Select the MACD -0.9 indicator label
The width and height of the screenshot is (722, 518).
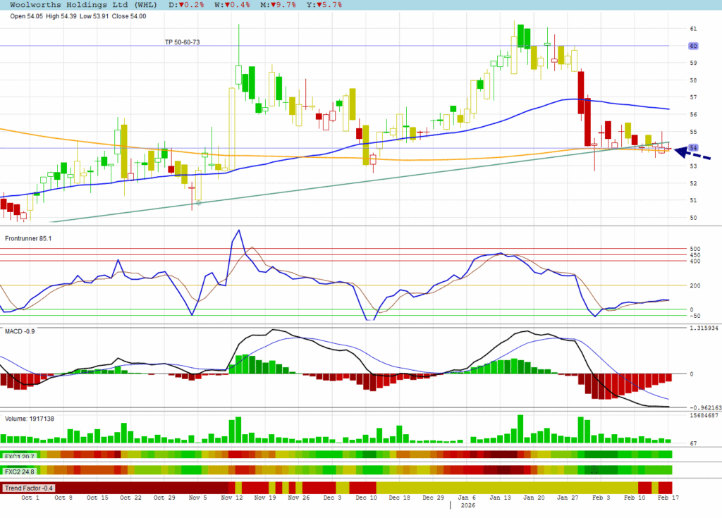click(x=20, y=331)
